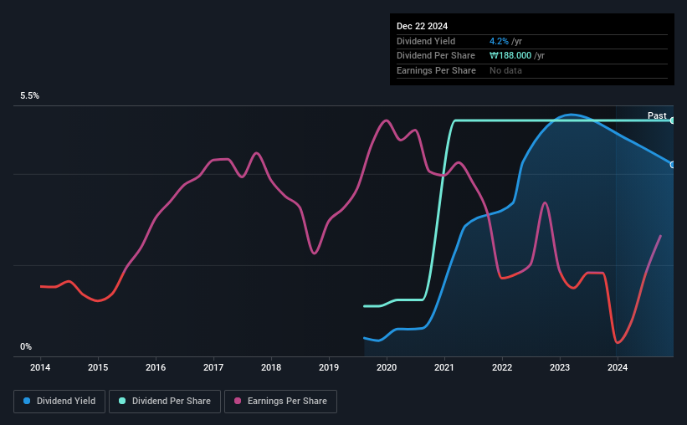Image resolution: width=687 pixels, height=425 pixels.
Task: Click the 2016 x-axis label
Action: coord(156,367)
